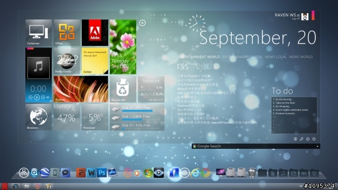Open the network diagram icon in dock
Screen dimensions: 338x190
tap(24, 173)
